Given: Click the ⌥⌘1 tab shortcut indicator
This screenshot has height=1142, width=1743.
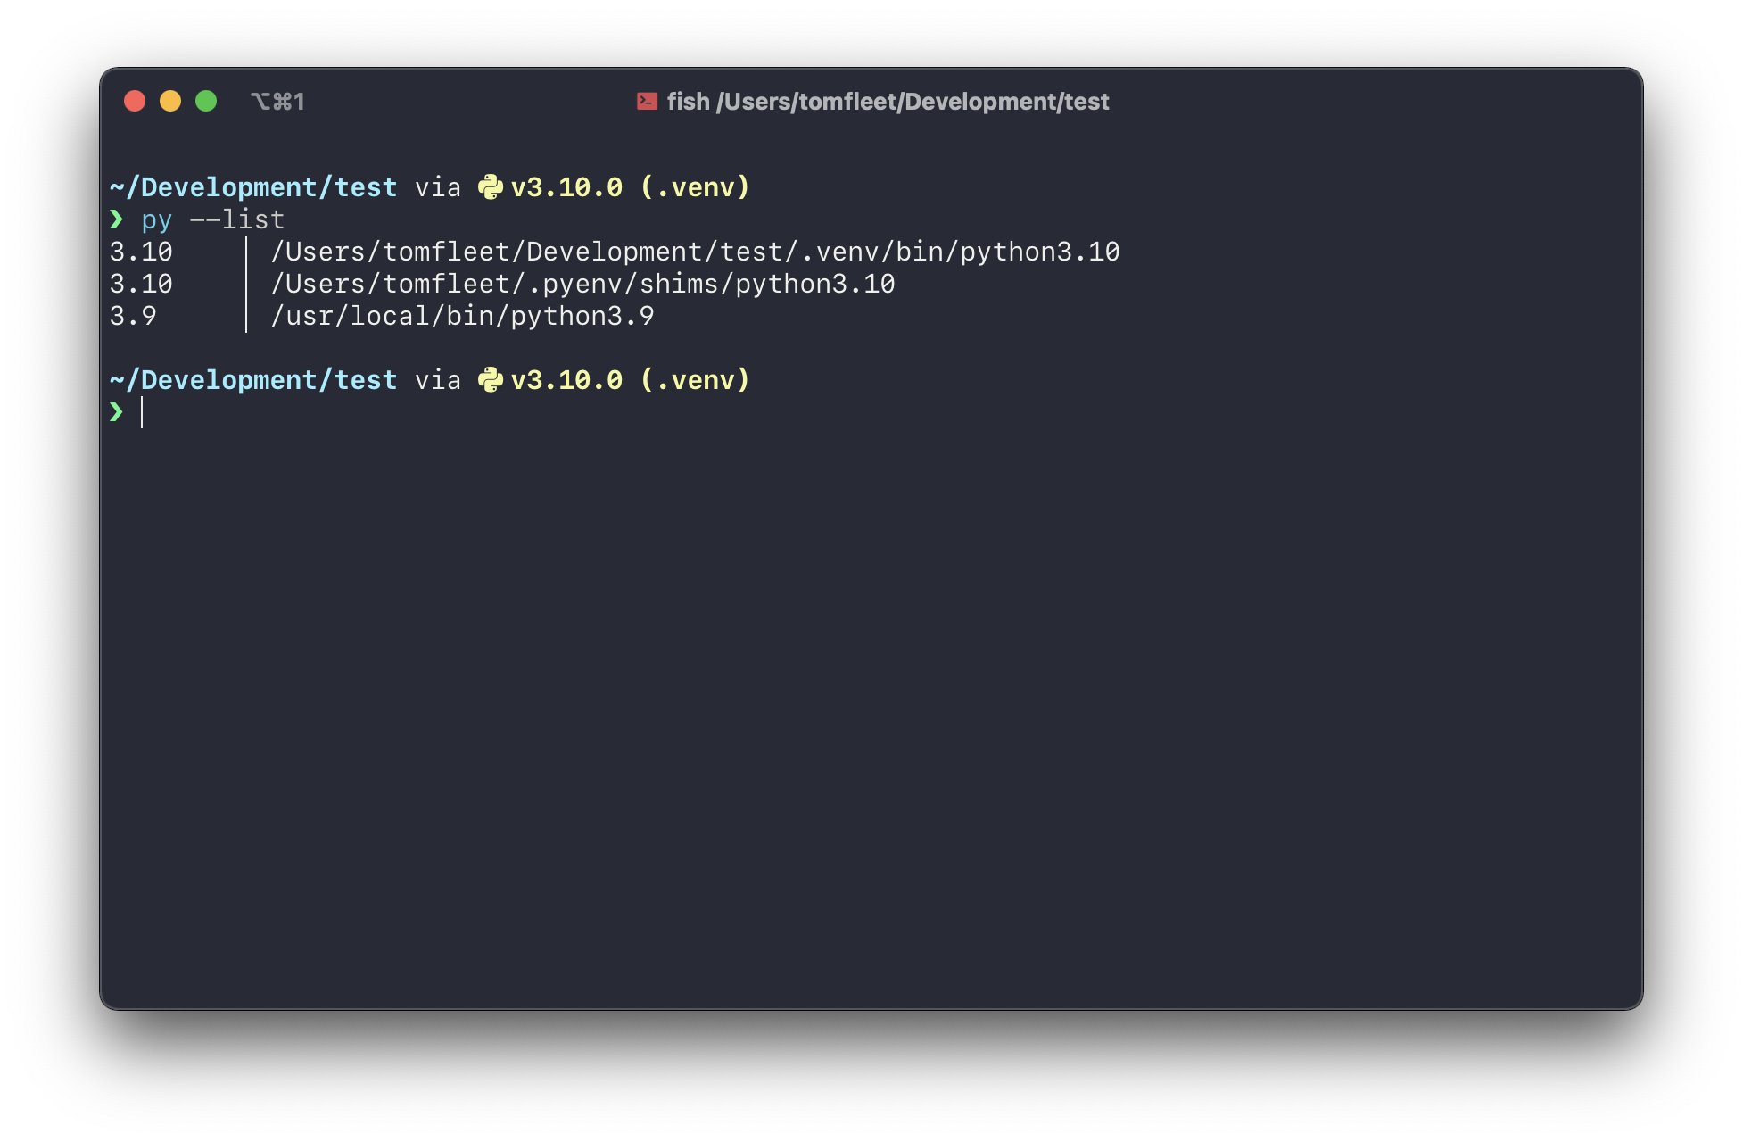Looking at the screenshot, I should tap(278, 102).
